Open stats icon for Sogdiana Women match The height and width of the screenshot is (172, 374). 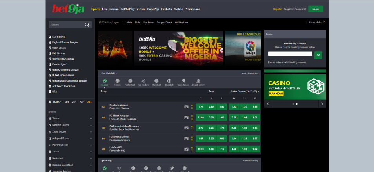tap(186, 107)
